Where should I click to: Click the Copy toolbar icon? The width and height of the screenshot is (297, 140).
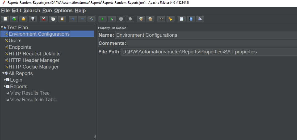coord(53,19)
